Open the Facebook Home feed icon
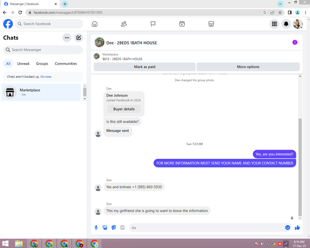 pyautogui.click(x=95, y=24)
